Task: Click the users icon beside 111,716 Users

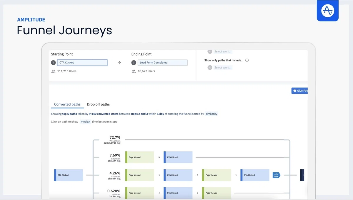Action: [53, 71]
